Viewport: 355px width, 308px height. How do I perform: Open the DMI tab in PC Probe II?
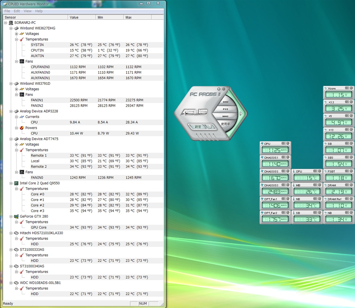click(x=225, y=102)
